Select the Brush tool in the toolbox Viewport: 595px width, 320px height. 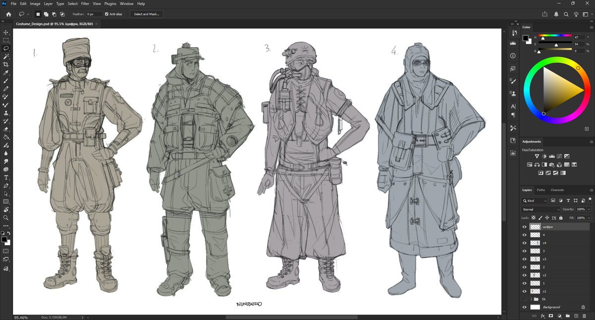click(6, 80)
